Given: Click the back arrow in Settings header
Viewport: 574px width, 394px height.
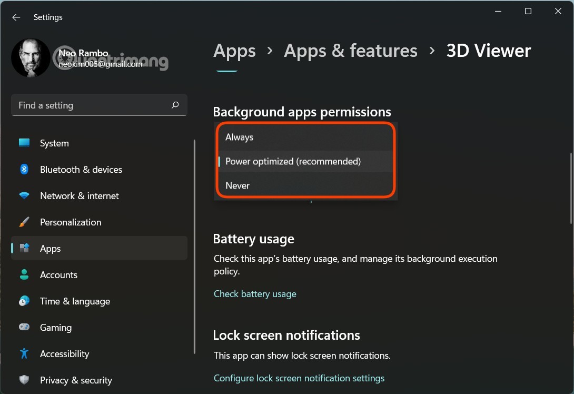Looking at the screenshot, I should pyautogui.click(x=16, y=17).
